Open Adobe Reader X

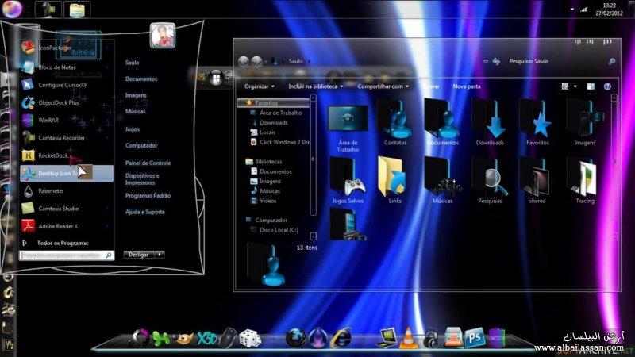point(67,226)
